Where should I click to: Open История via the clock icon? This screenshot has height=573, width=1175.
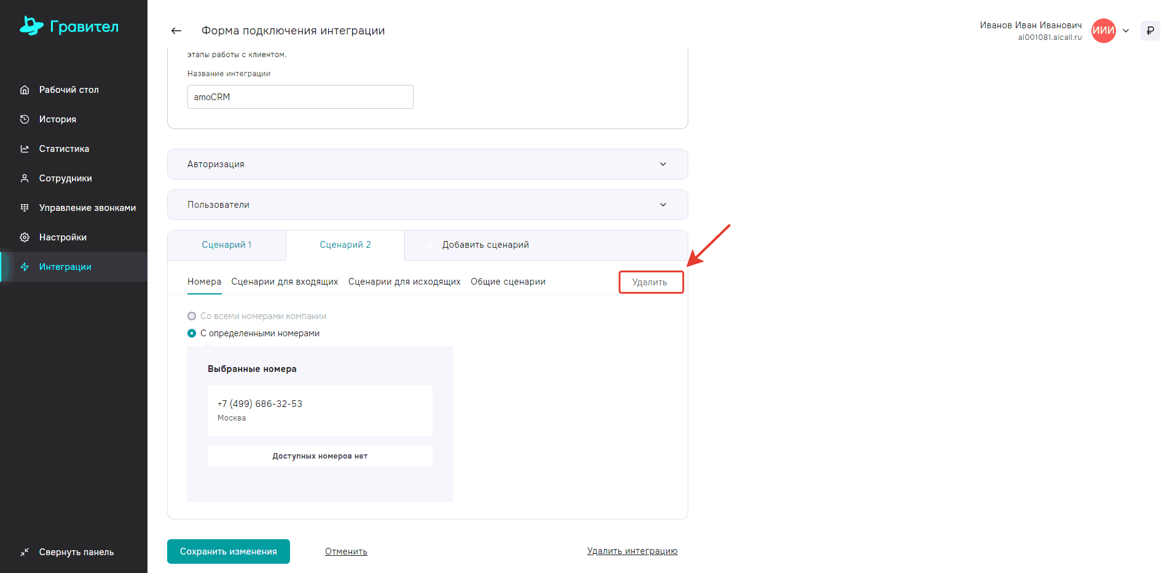tap(25, 119)
